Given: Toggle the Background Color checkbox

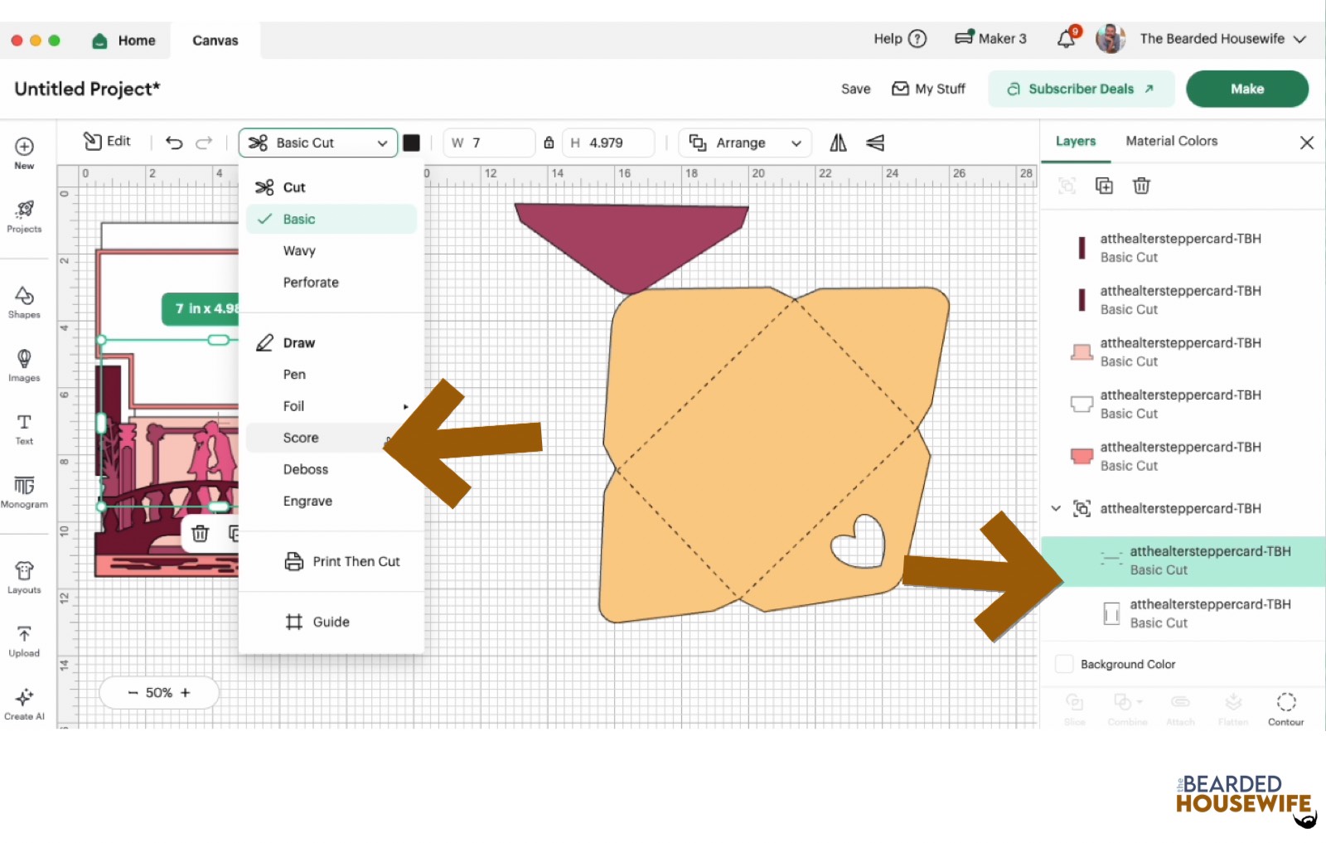Looking at the screenshot, I should (1064, 664).
